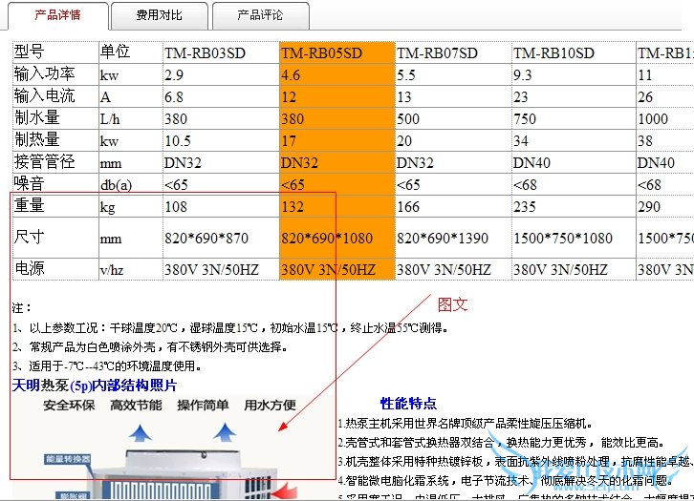The image size is (694, 501).
Task: Click note 3 about 环境温度使用
Action: pos(108,366)
